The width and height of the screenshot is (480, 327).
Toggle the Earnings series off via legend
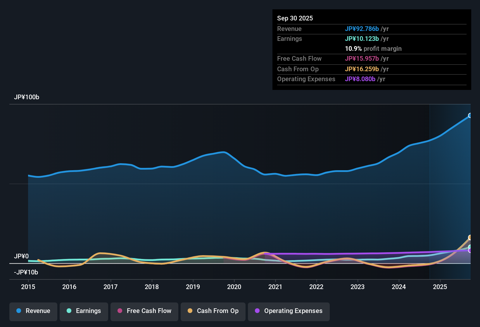tap(84, 311)
